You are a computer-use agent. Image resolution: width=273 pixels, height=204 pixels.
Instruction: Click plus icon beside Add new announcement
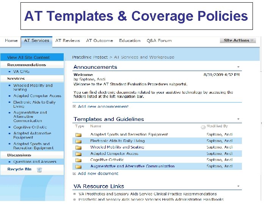coord(74,107)
